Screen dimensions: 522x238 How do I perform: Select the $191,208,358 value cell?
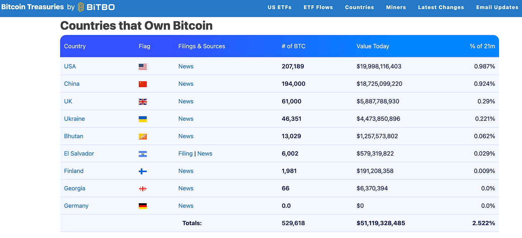(x=375, y=171)
